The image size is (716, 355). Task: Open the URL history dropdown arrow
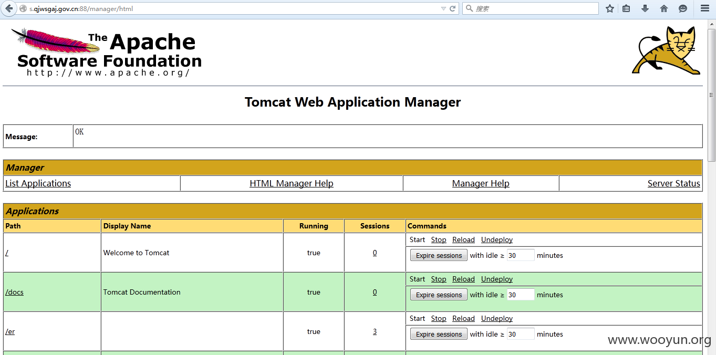click(x=443, y=9)
